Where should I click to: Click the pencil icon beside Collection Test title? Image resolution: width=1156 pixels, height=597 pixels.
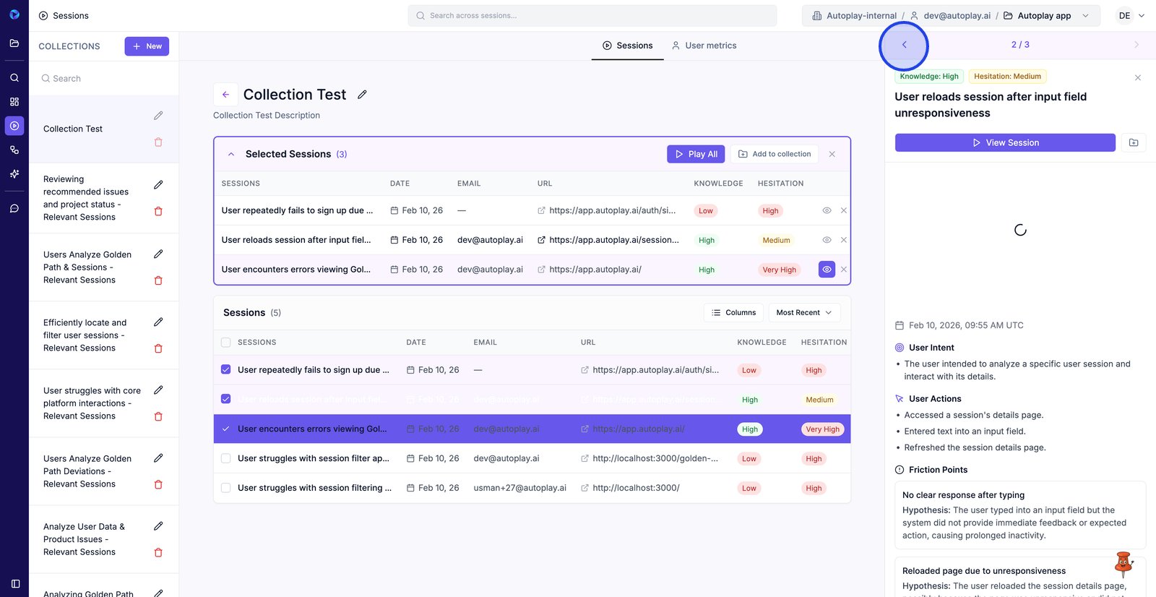pos(362,95)
